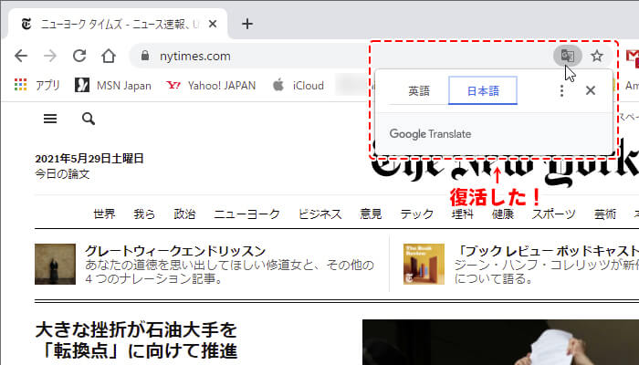Image resolution: width=639 pixels, height=365 pixels.
Task: Open the Book Review podcast thumbnail
Action: pos(424,264)
